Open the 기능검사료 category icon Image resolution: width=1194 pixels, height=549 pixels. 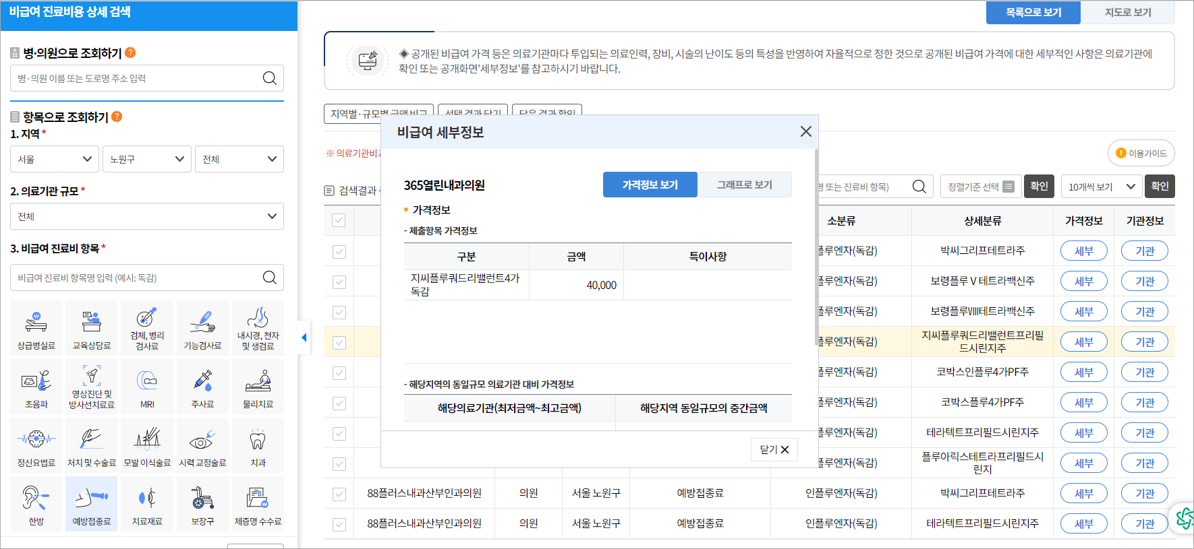202,328
